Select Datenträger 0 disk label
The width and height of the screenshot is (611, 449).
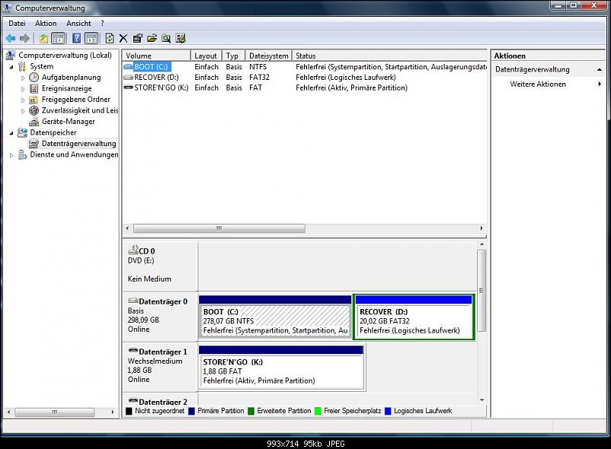coord(160,317)
